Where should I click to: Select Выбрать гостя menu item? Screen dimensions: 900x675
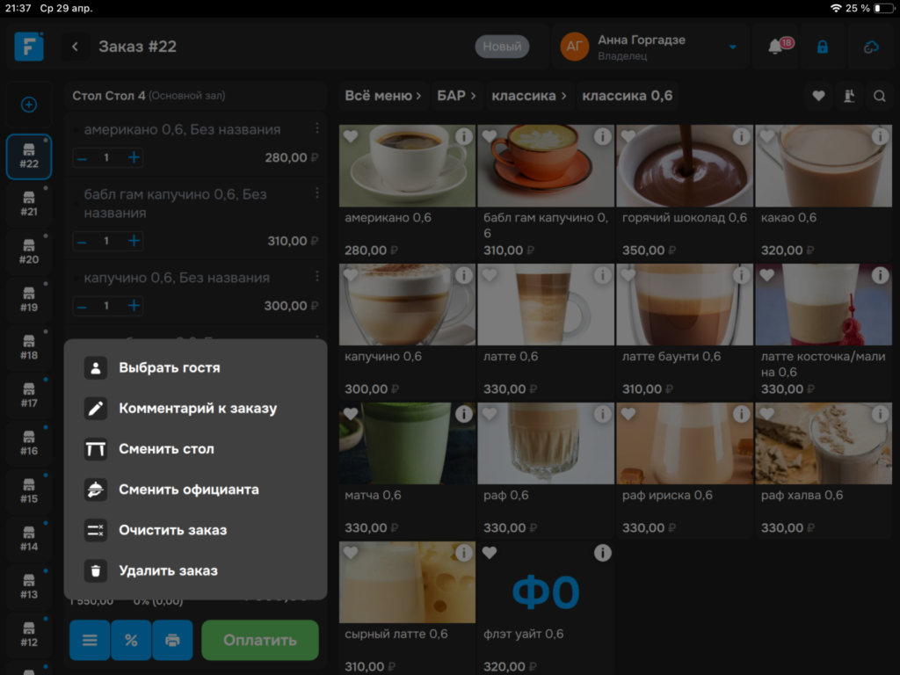click(x=195, y=367)
